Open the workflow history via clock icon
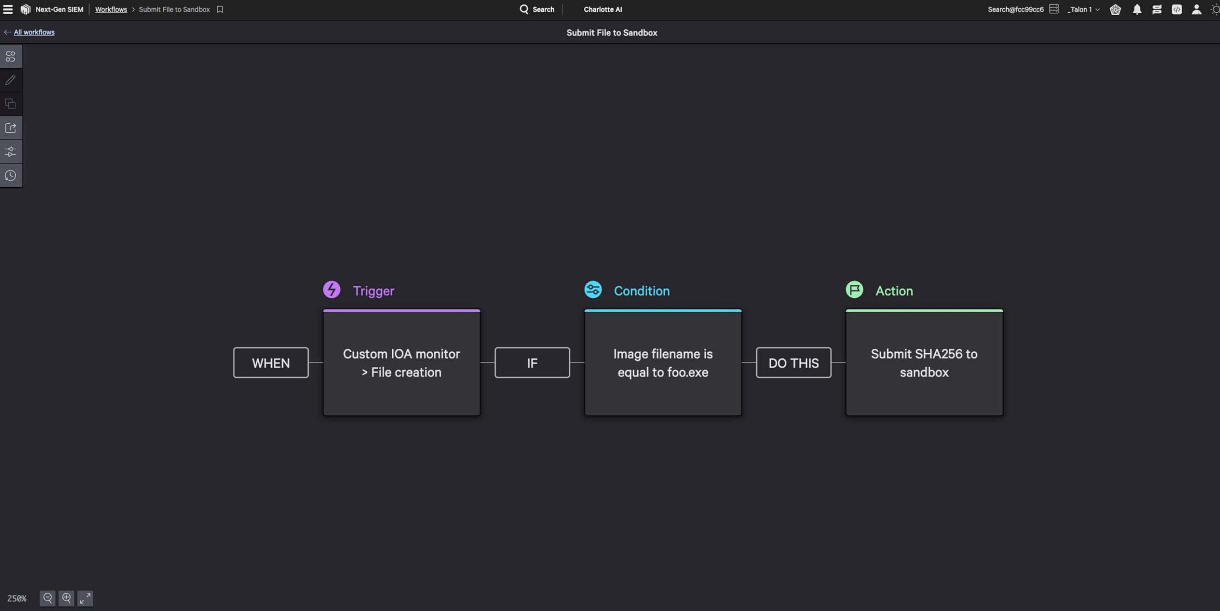1220x611 pixels. tap(10, 175)
